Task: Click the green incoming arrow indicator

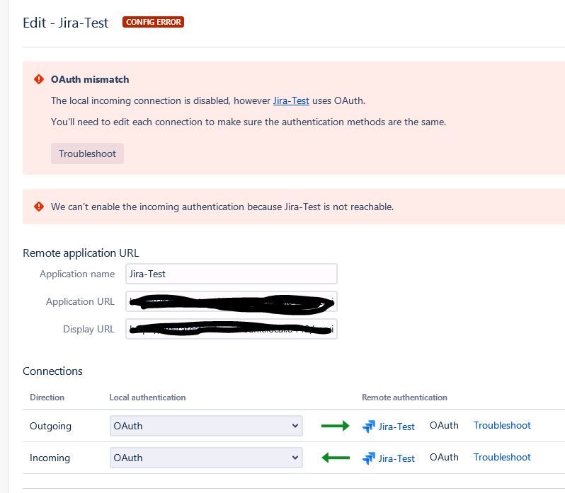Action: tap(336, 458)
